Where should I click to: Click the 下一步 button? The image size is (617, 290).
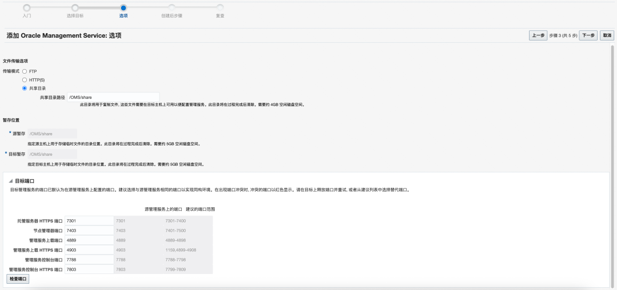click(x=588, y=35)
